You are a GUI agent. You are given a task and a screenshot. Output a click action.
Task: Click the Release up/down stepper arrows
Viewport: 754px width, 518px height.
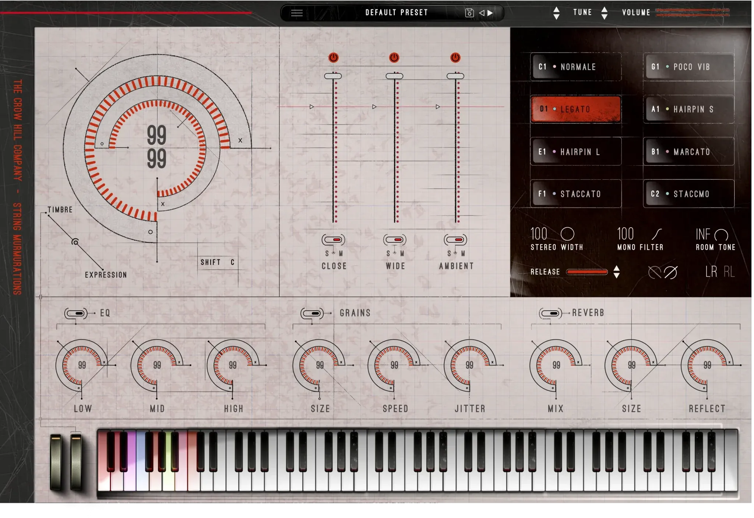pyautogui.click(x=617, y=272)
